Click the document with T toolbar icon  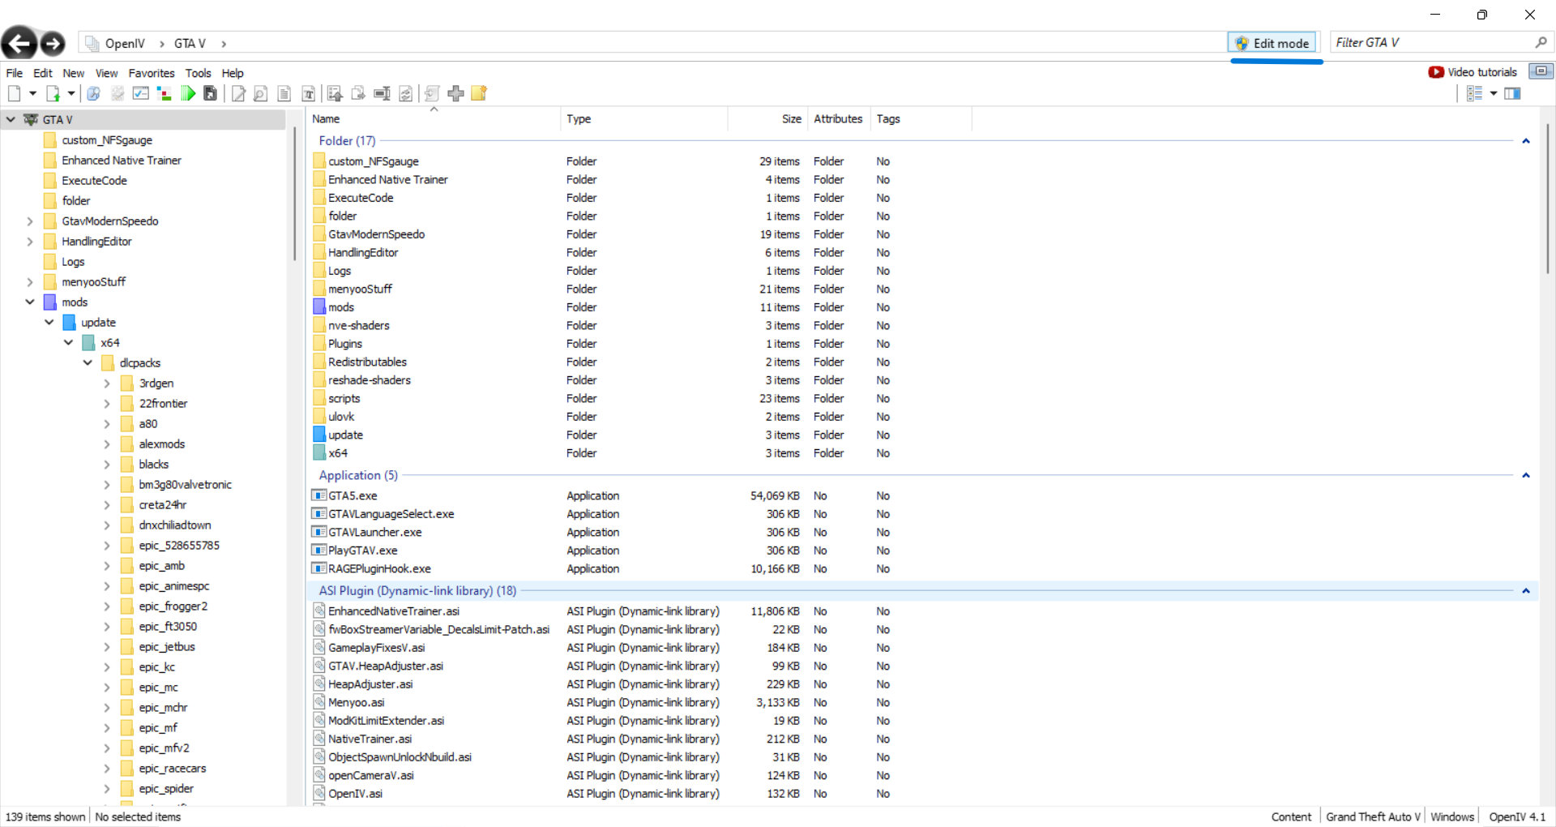pyautogui.click(x=308, y=94)
